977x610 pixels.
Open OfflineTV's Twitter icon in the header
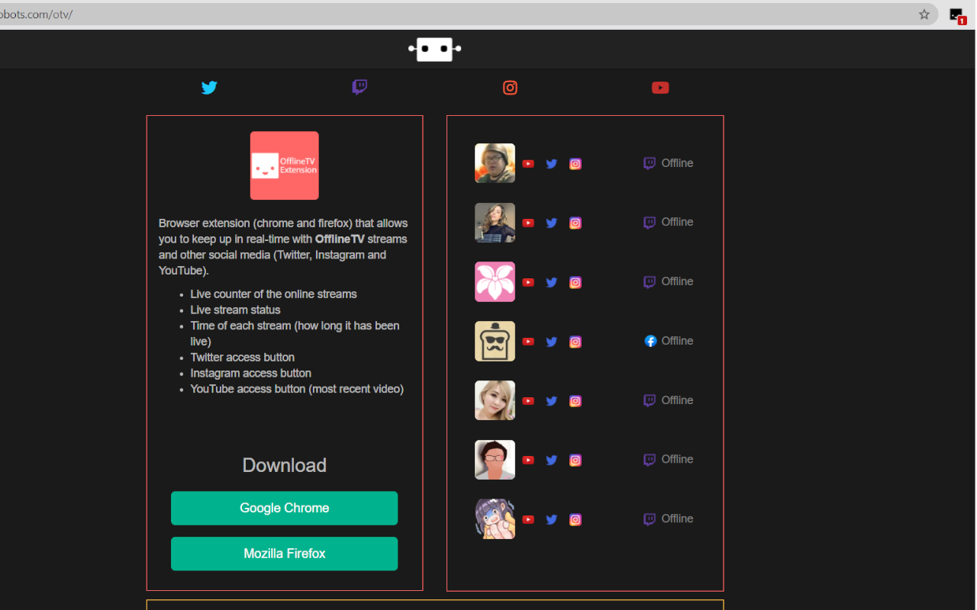209,87
